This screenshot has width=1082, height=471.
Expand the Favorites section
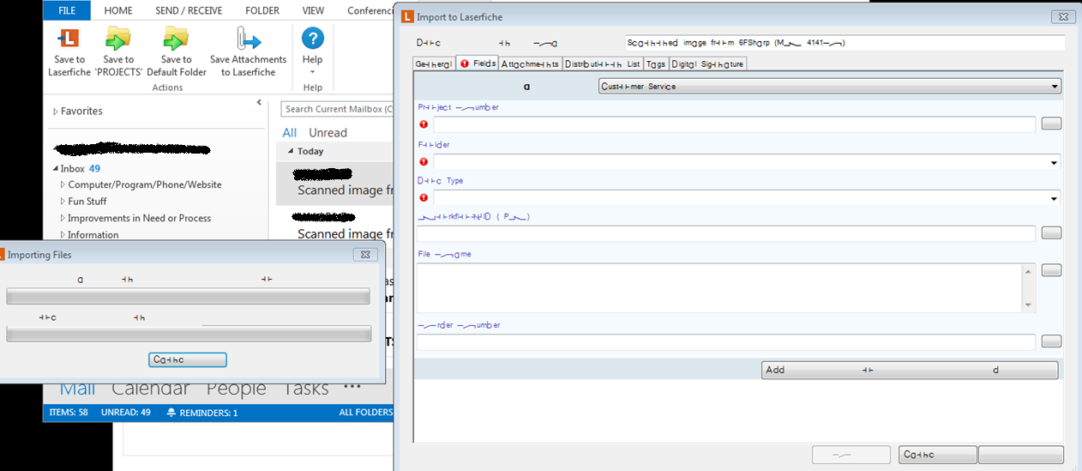click(x=57, y=112)
